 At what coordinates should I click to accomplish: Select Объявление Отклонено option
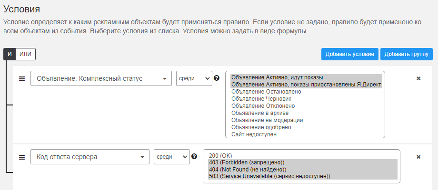coord(306,106)
